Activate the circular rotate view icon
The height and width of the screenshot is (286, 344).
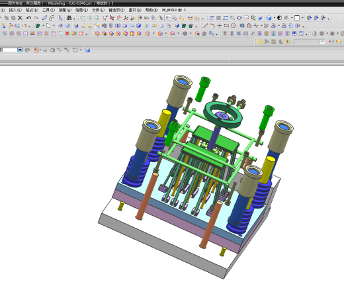239,18
